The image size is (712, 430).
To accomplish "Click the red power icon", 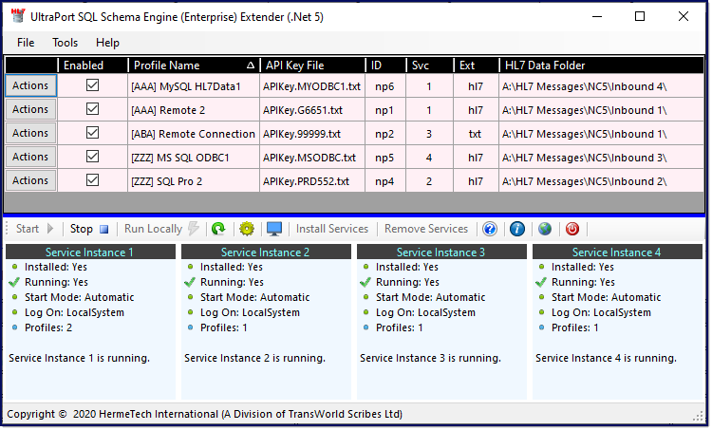I will (572, 229).
